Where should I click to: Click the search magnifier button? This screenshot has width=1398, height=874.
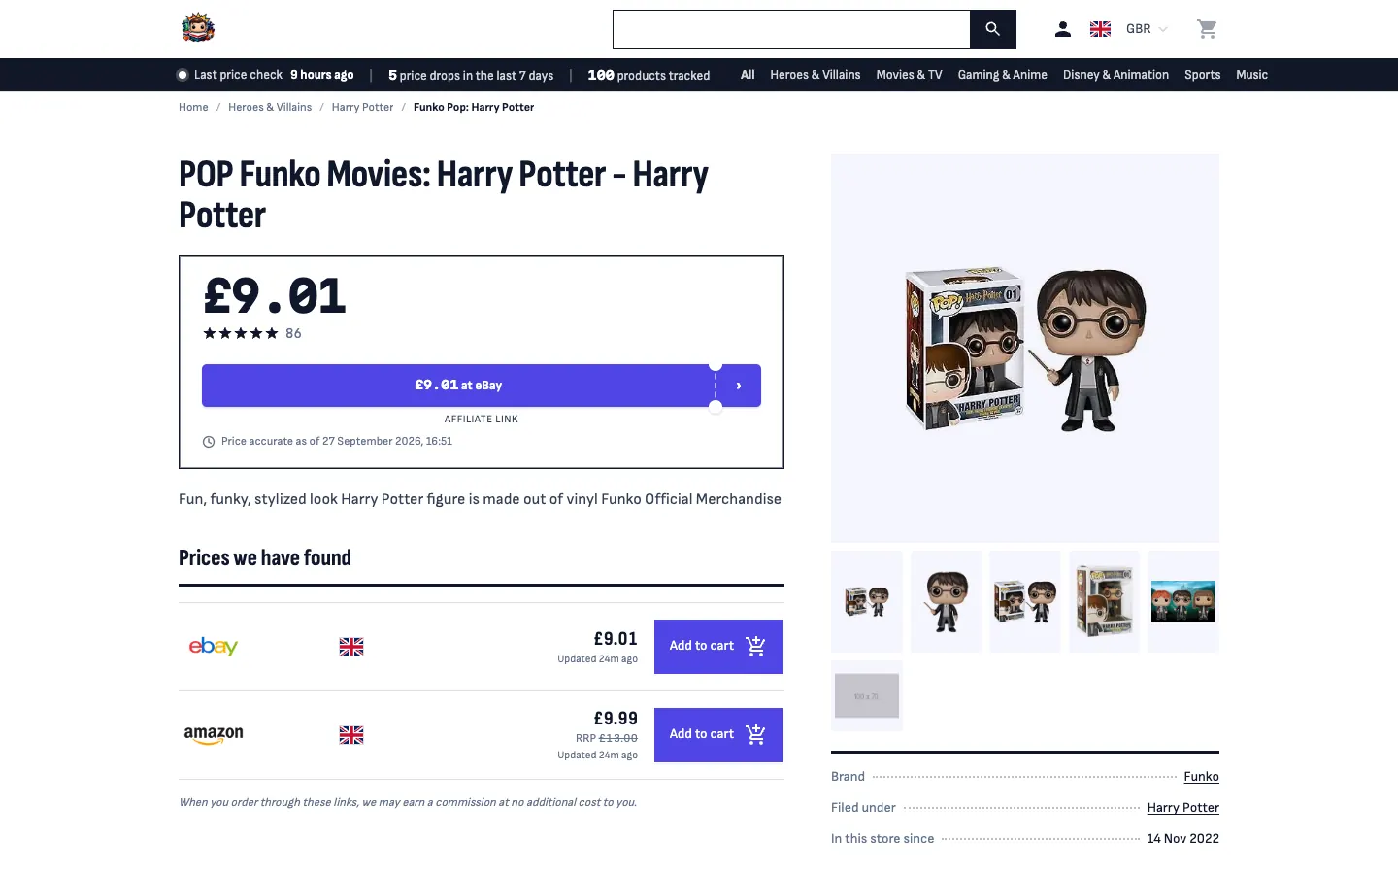tap(992, 29)
